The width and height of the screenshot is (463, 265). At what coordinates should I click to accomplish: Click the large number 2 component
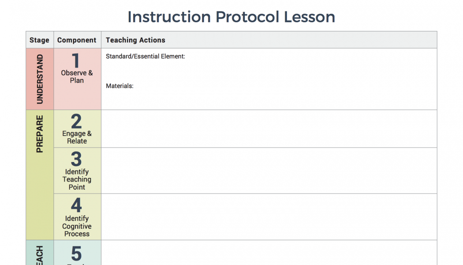76,121
